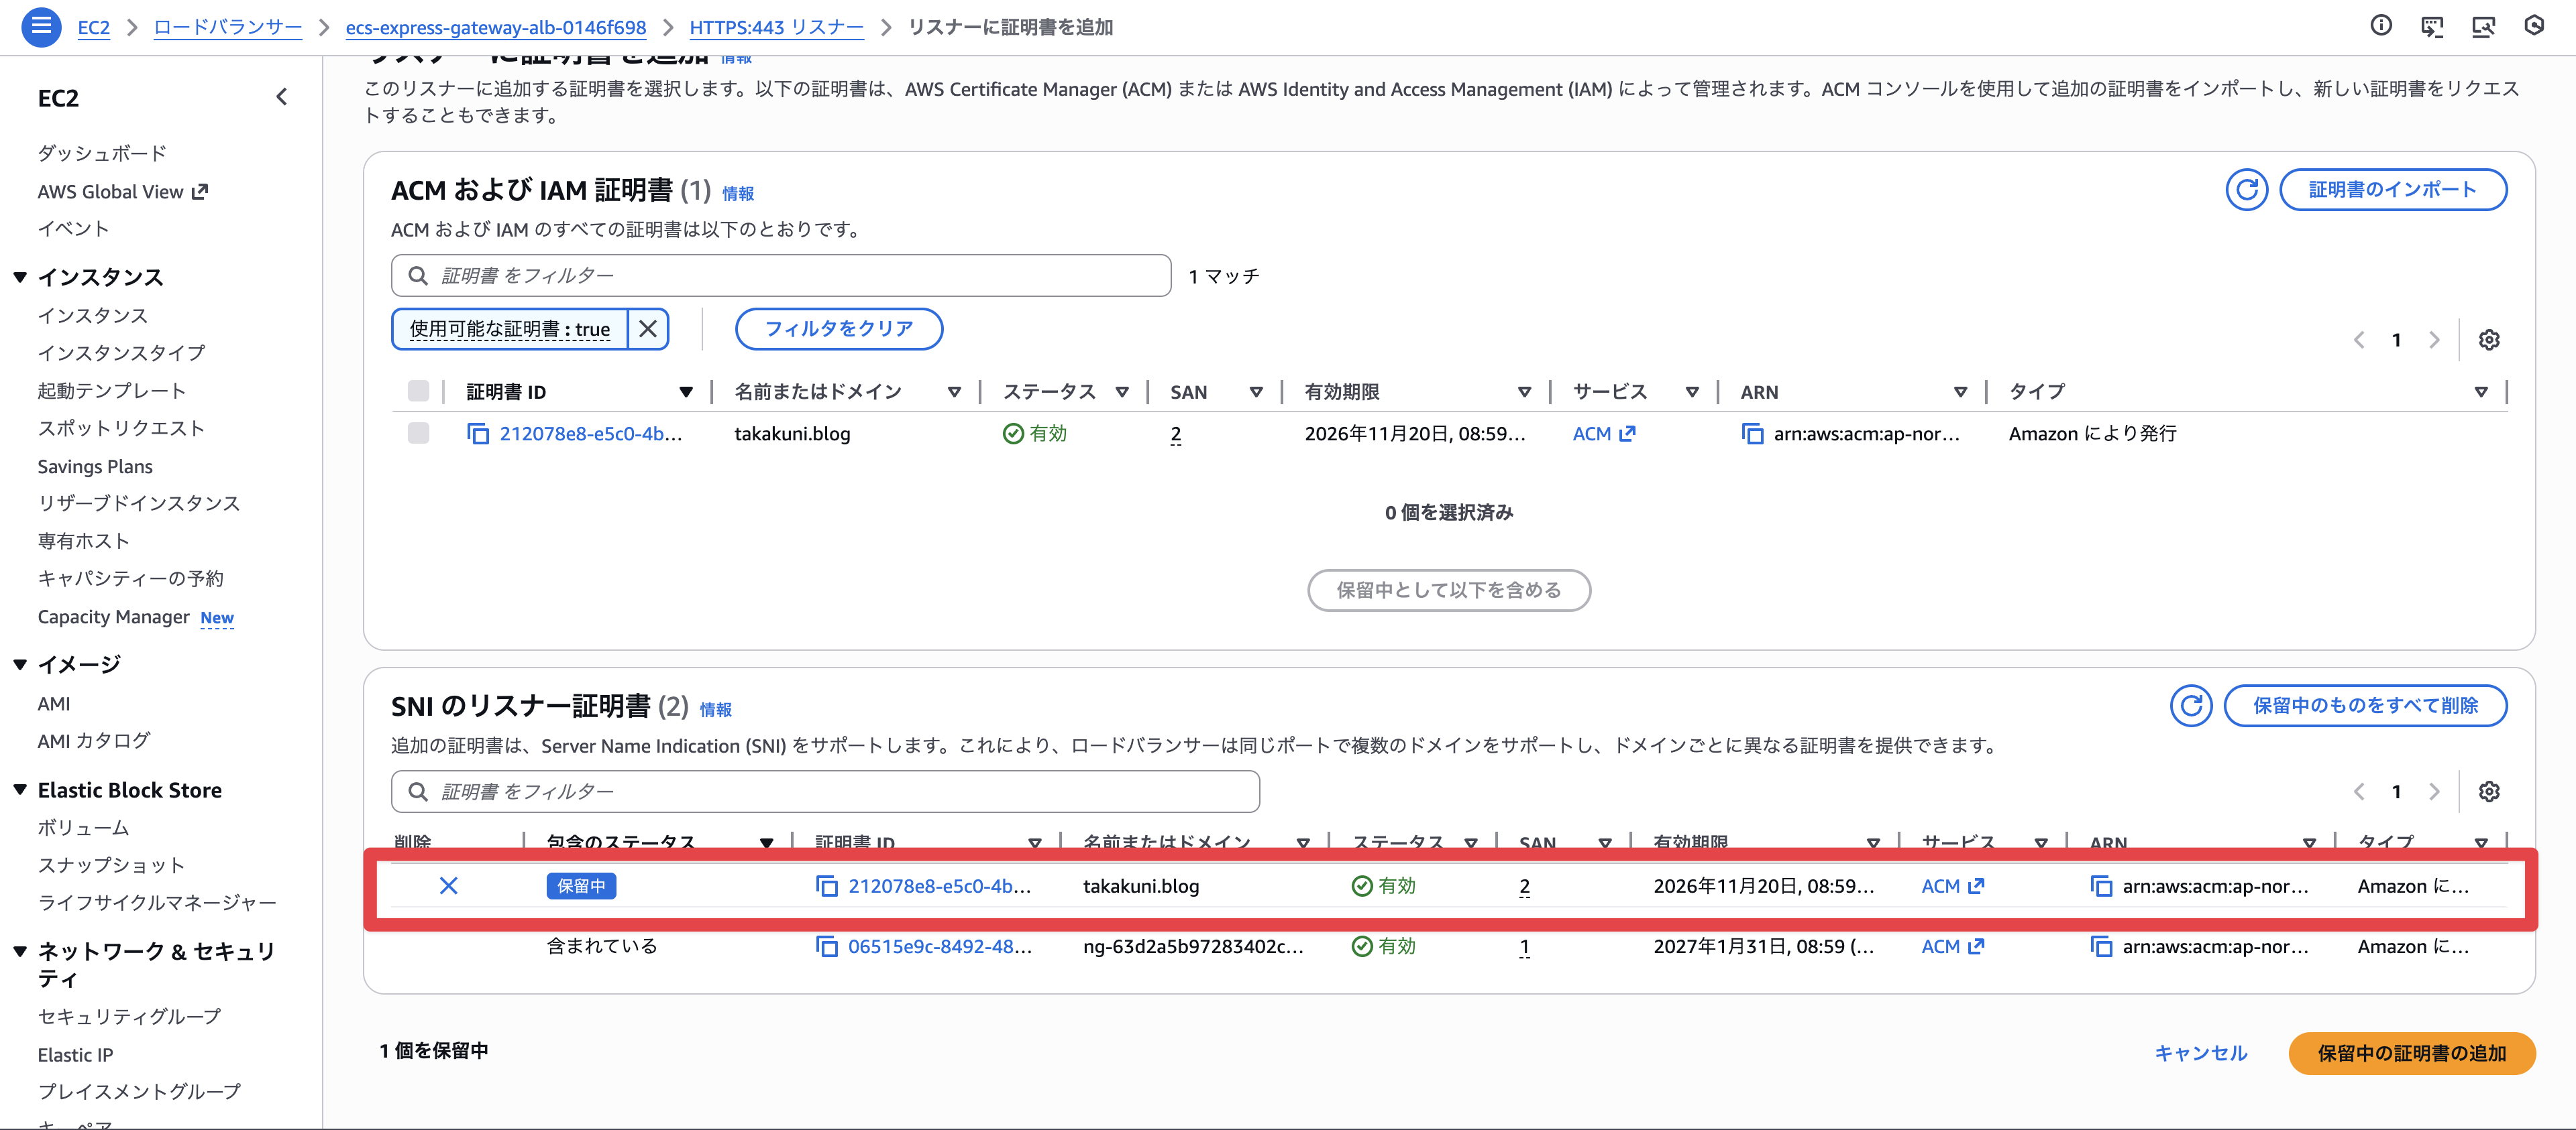The image size is (2576, 1130).
Task: Open セキュリティグループ in sidebar
Action: 129,1016
